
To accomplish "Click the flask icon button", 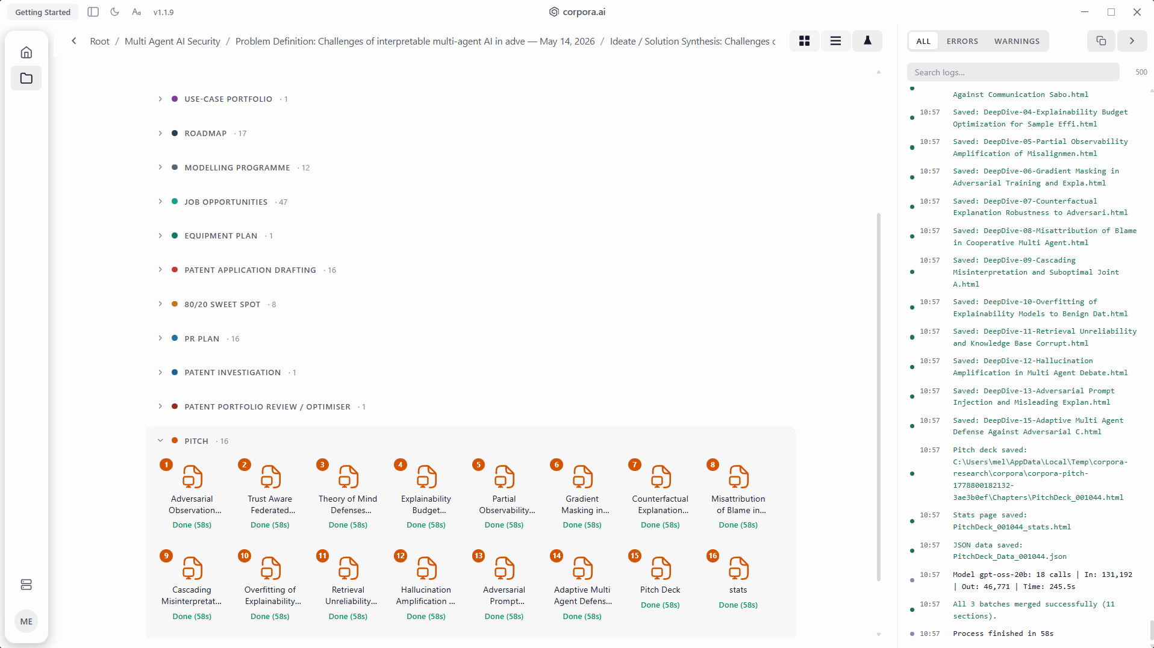I will click(867, 41).
